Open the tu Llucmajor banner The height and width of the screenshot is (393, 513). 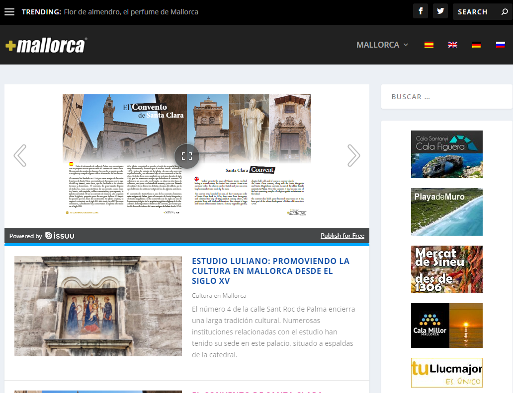[446, 373]
